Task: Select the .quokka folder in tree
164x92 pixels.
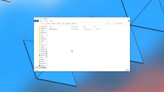Action: pyautogui.click(x=42, y=31)
